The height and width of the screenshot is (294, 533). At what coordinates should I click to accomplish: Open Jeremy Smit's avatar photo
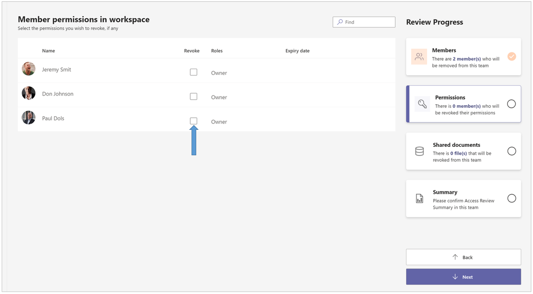pos(28,69)
